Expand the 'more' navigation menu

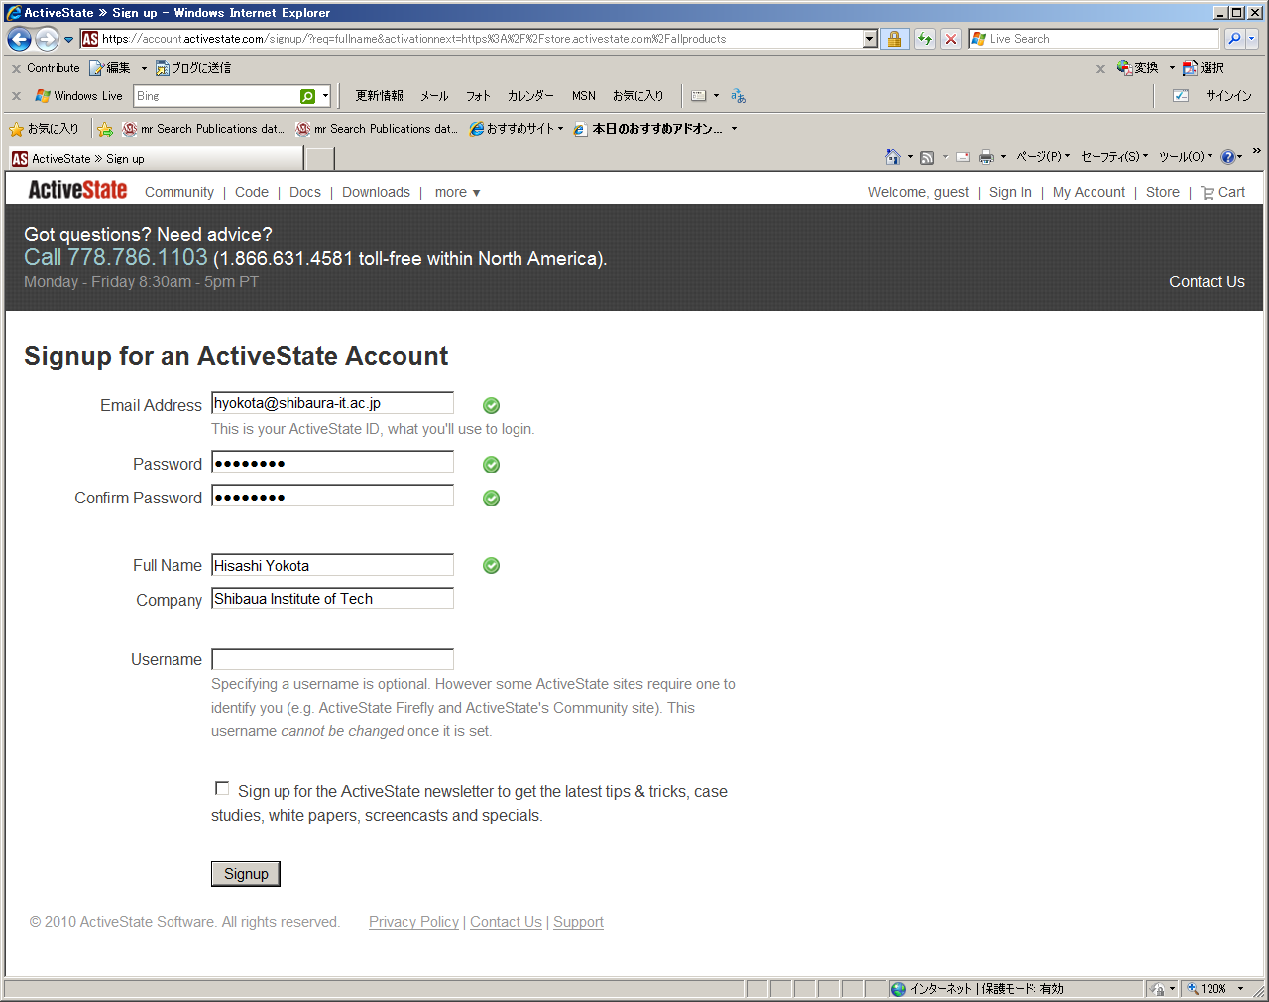pos(457,192)
